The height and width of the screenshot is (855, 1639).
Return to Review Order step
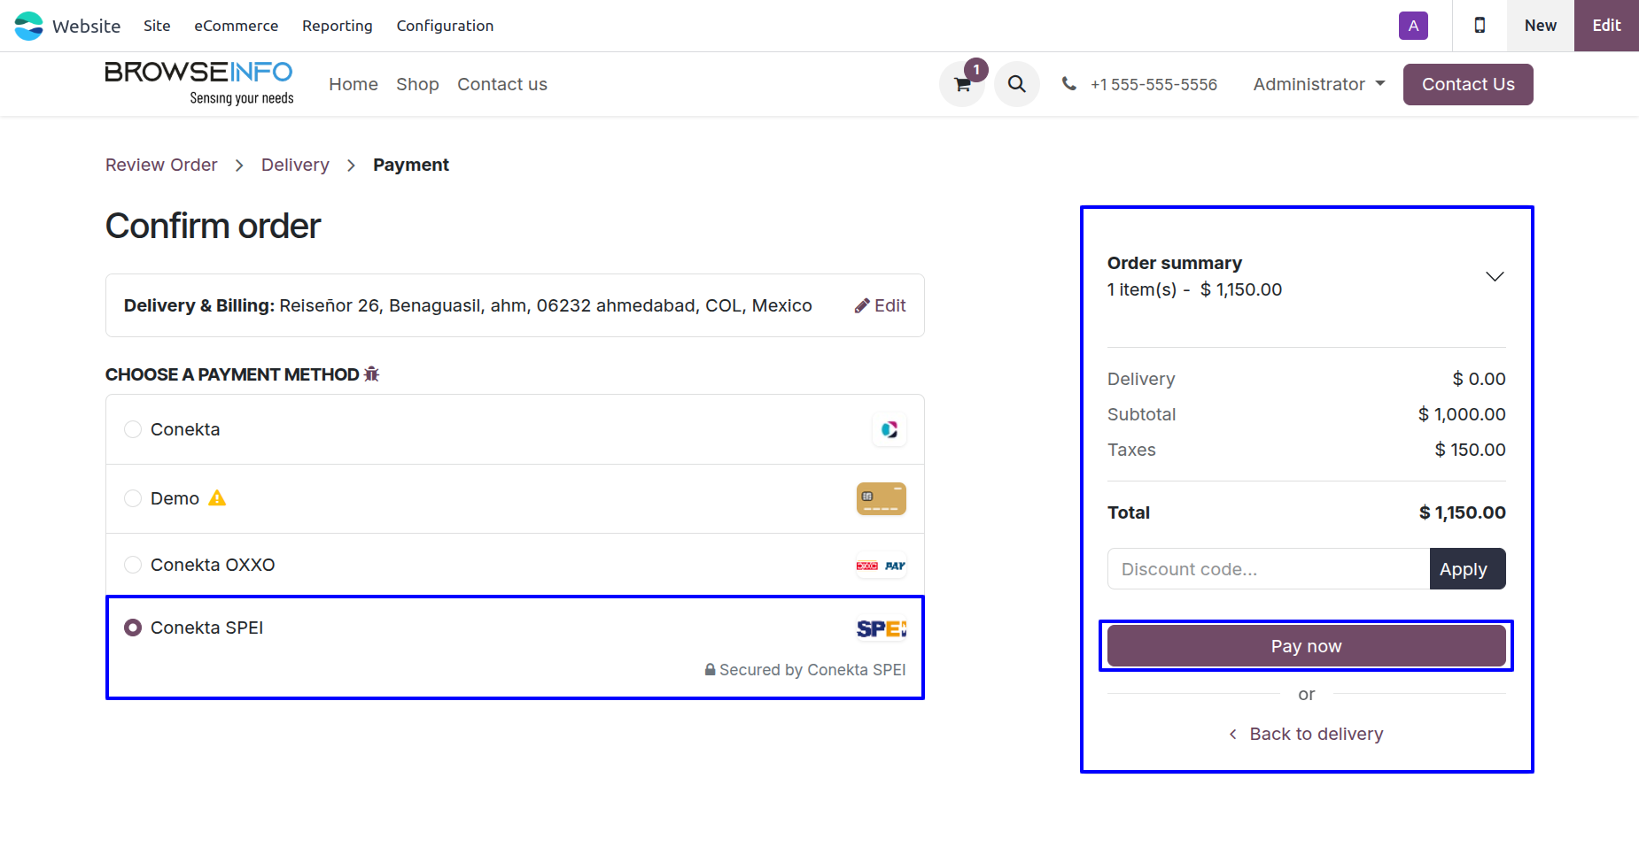(161, 165)
